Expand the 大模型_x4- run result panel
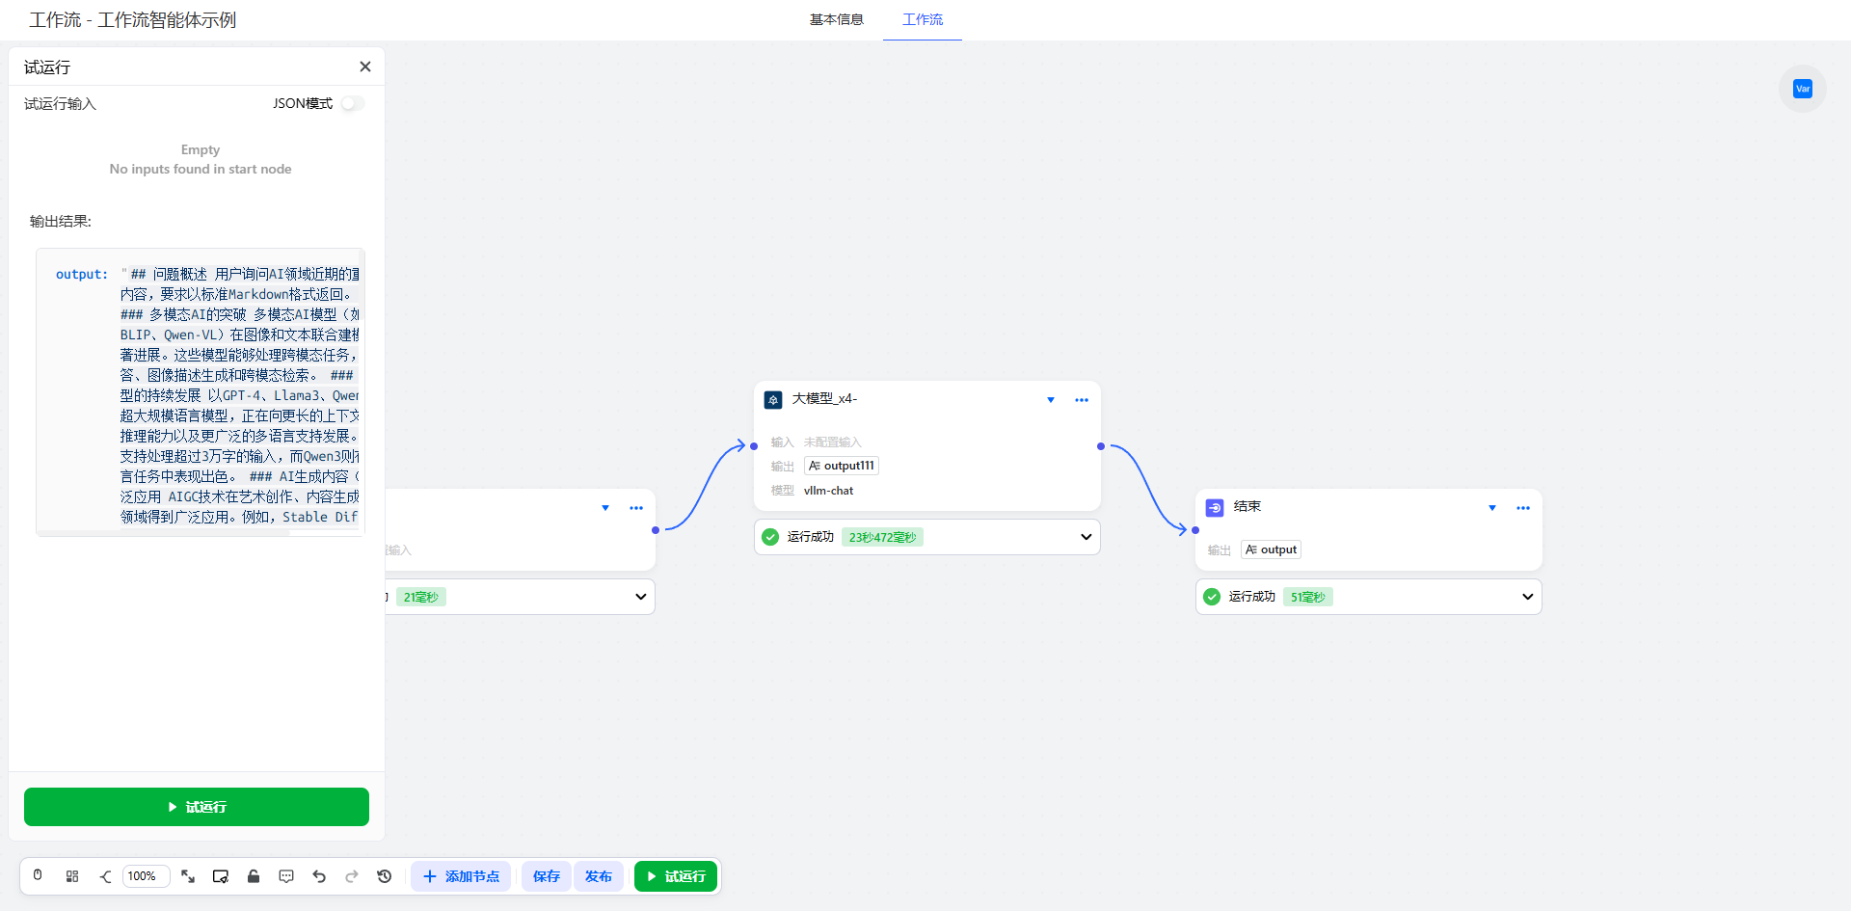This screenshot has height=911, width=1851. coord(1086,537)
